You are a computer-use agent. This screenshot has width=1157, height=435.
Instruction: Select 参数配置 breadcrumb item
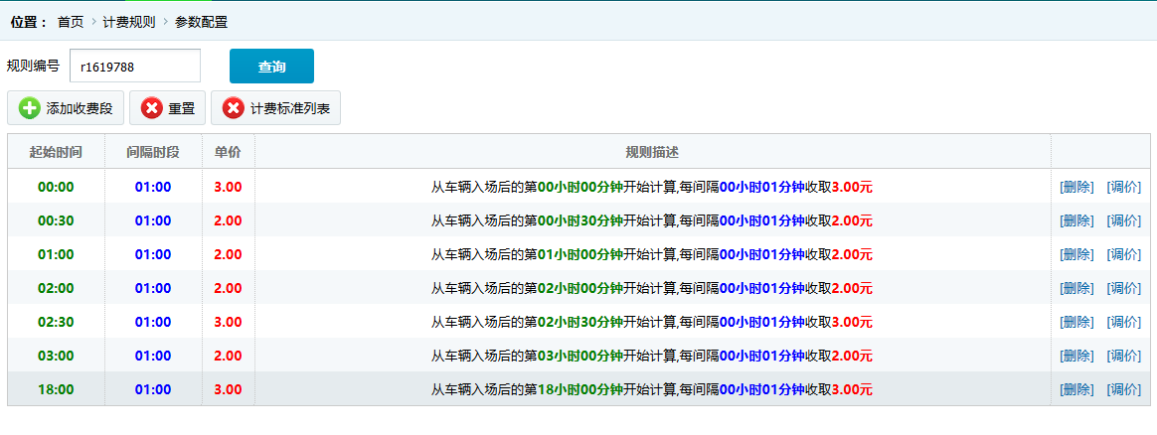pyautogui.click(x=201, y=21)
